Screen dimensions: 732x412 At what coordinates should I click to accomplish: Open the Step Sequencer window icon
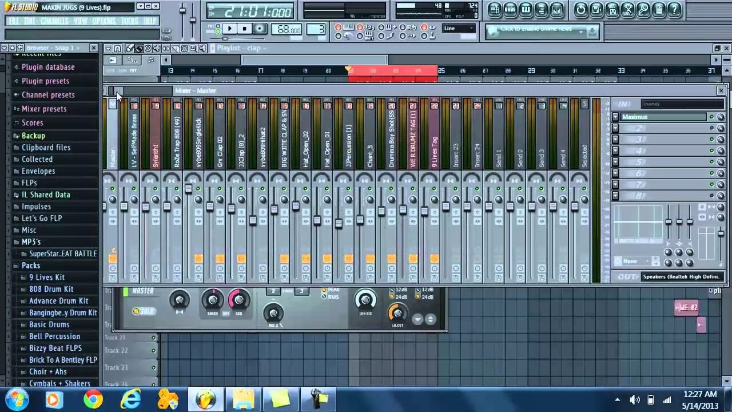510,9
